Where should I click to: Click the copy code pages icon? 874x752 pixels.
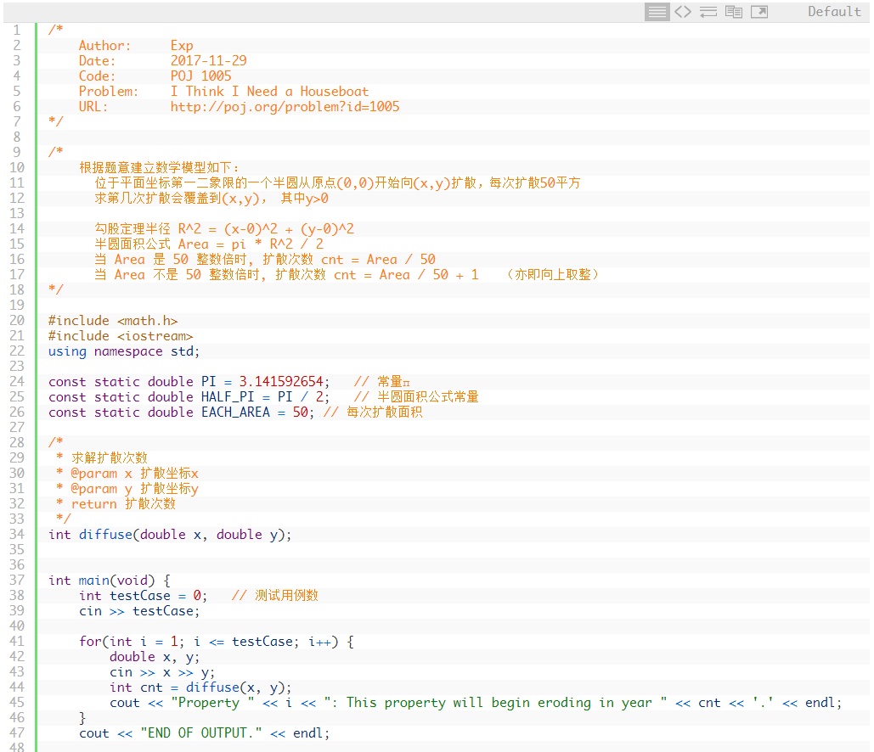[734, 12]
